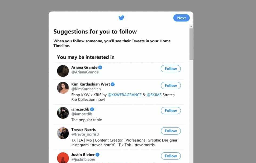Follow Justin Bieber
The image size is (256, 163).
[171, 156]
